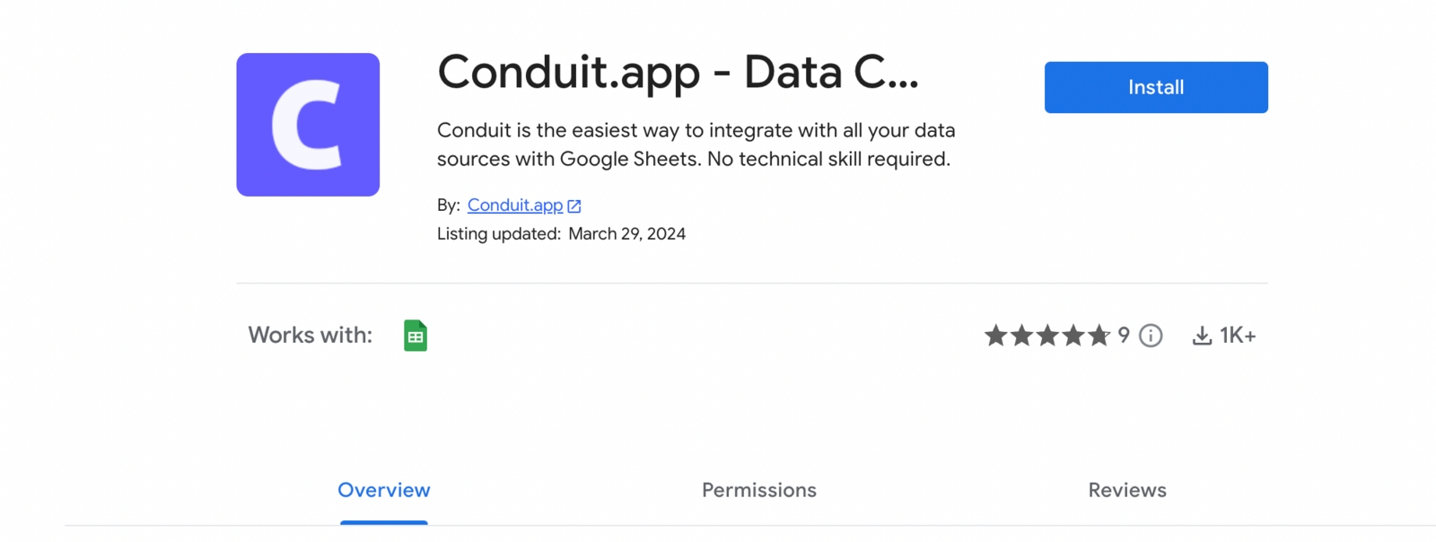This screenshot has height=542, width=1436.
Task: Click the truncated Conduit.app title heading
Action: click(x=678, y=72)
